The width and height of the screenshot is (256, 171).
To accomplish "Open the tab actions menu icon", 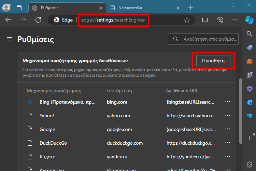I will (x=19, y=8).
